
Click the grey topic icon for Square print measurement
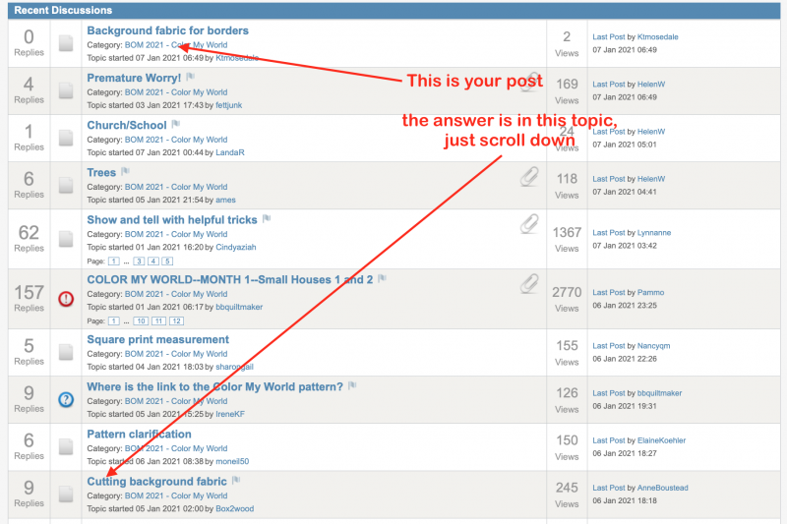tap(66, 353)
